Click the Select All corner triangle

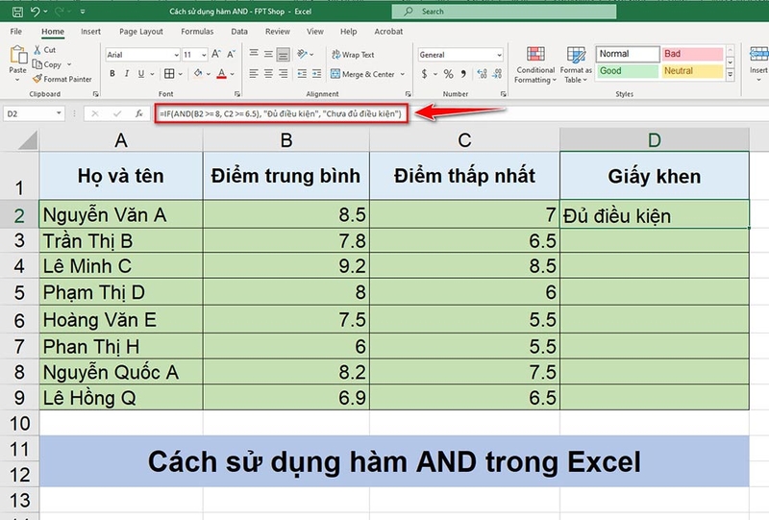[28, 139]
